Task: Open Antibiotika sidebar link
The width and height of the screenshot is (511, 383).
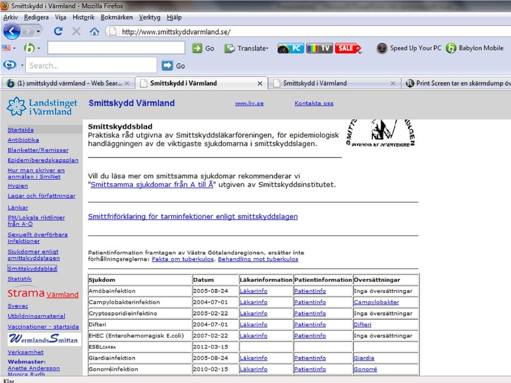Action: [23, 140]
